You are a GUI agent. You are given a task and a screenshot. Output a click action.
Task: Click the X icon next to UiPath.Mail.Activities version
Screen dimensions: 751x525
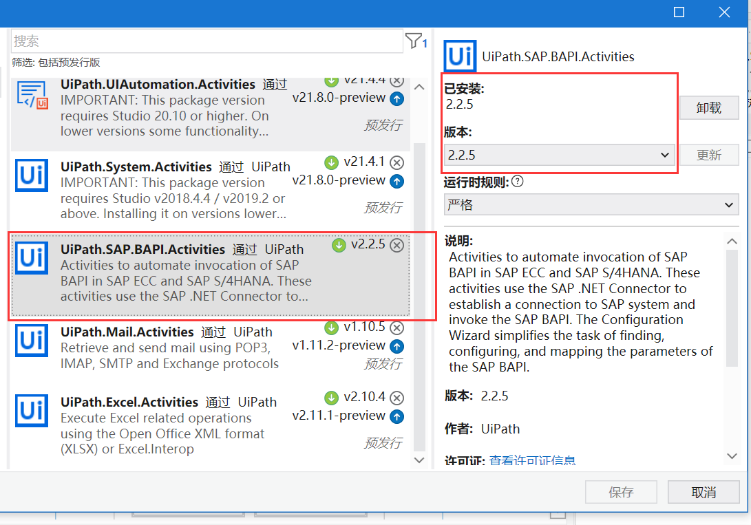[397, 328]
